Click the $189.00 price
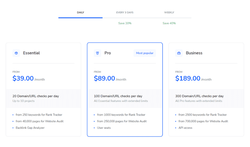250x147 pixels. (x=188, y=78)
